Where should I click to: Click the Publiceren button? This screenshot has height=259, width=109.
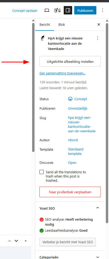85,11
